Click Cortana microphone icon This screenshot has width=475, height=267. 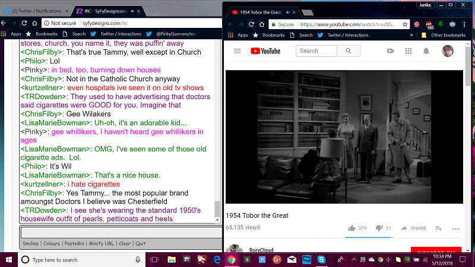(138, 260)
